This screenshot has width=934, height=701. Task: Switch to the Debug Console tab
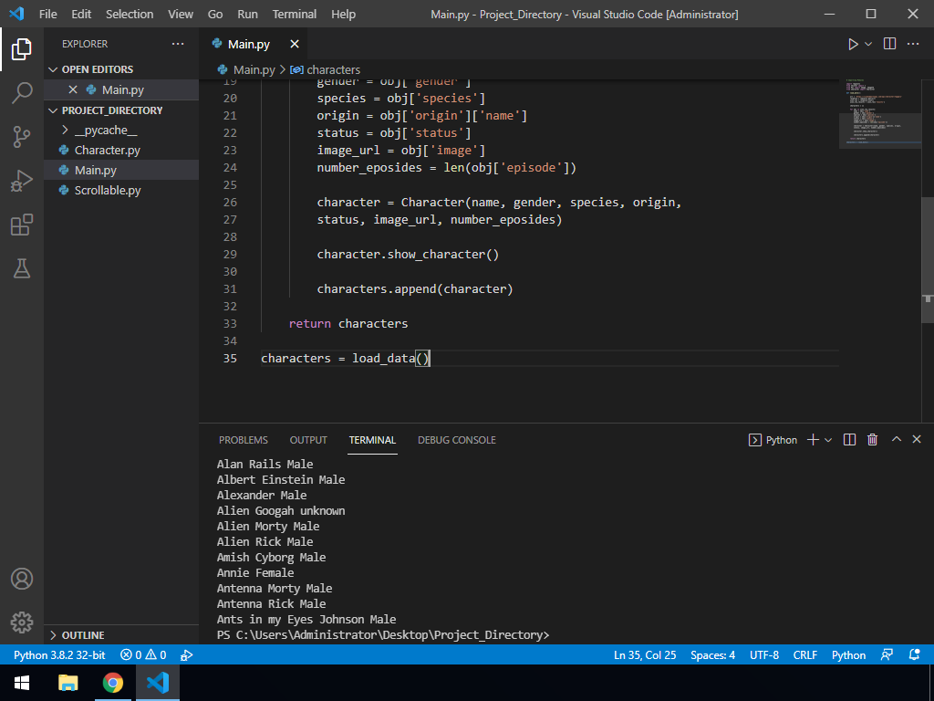click(x=456, y=440)
